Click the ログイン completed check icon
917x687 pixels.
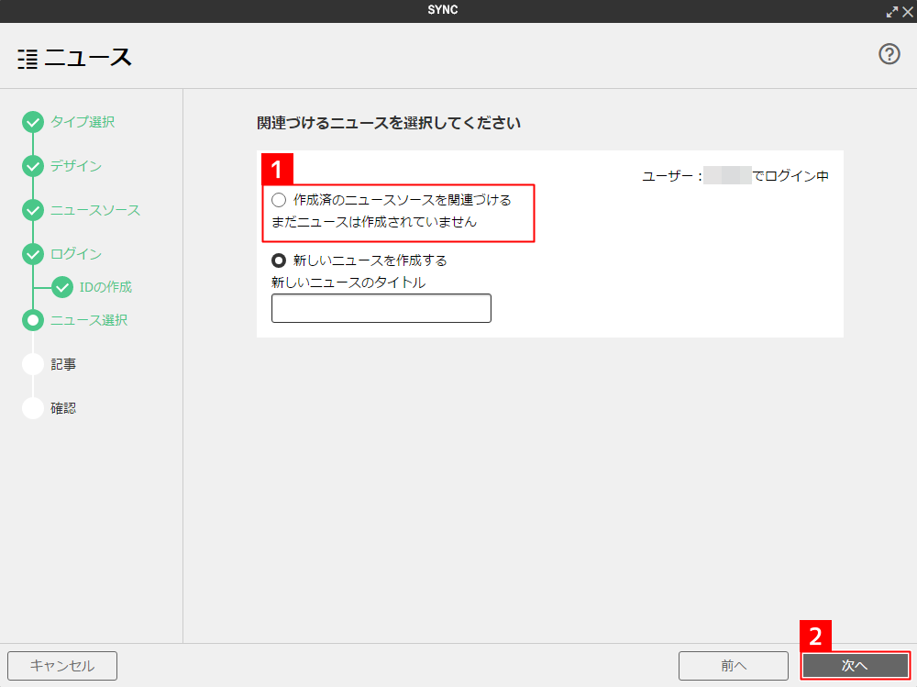[x=33, y=254]
